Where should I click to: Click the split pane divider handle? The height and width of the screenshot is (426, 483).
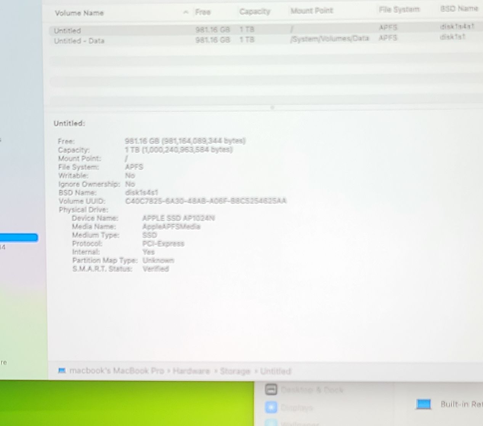click(x=272, y=108)
